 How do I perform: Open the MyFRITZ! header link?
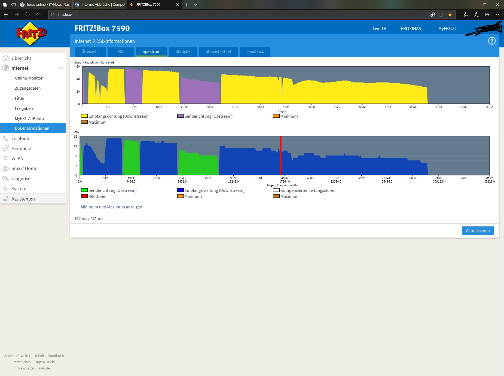point(447,29)
